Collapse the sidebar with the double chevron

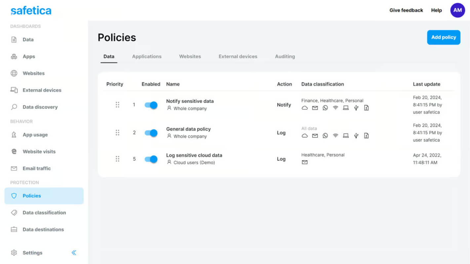click(74, 253)
